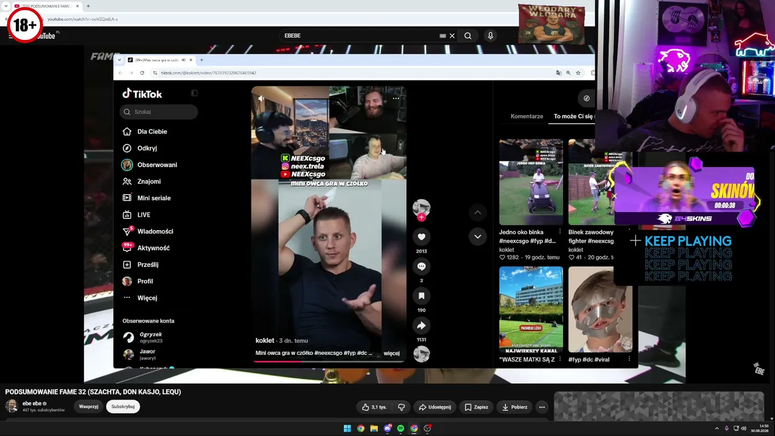Open the koklet username on the video
Screen dimensions: 775x436
coord(265,340)
